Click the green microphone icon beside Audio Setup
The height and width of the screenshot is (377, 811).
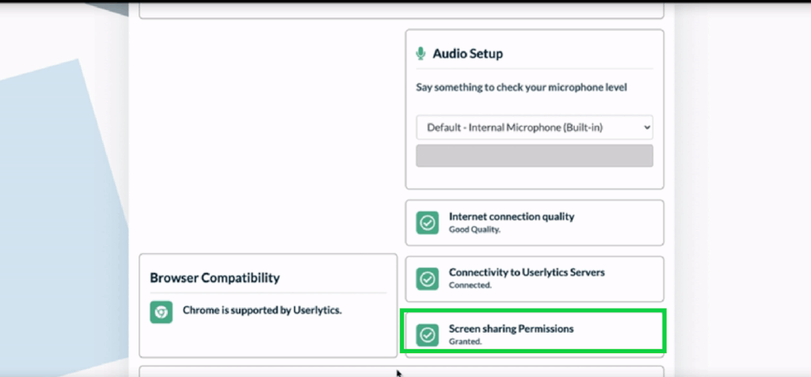point(421,54)
